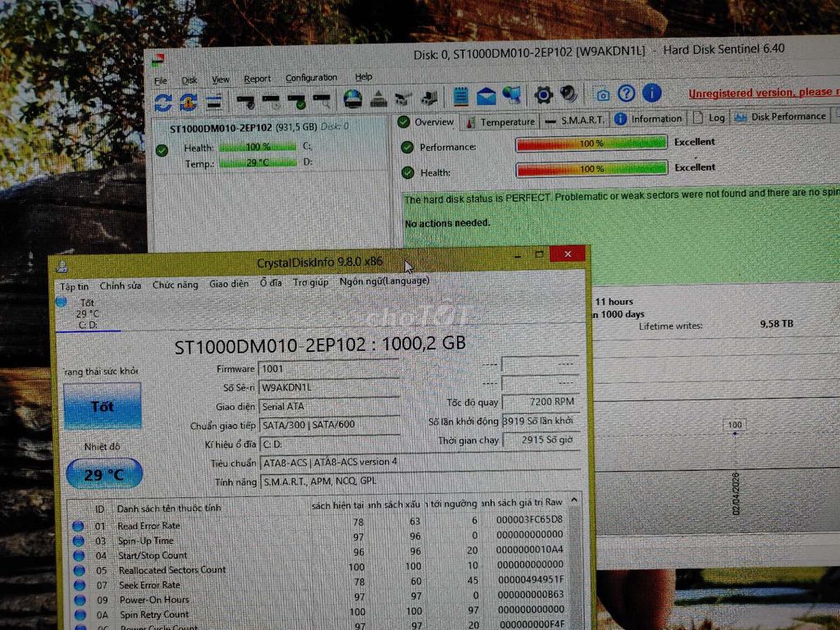The height and width of the screenshot is (630, 840).
Task: Click the 'Serial ATA' interface field
Action: coord(329,406)
